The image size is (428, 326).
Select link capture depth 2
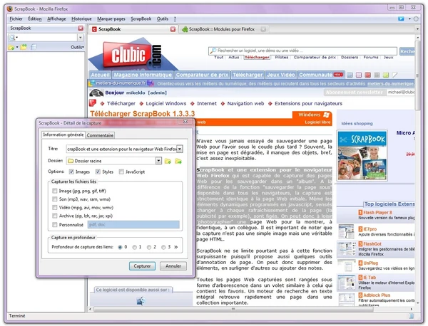tap(149, 247)
